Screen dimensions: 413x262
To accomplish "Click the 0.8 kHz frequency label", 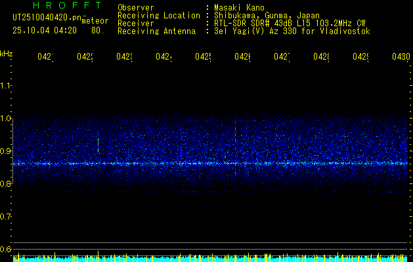I will pos(6,184).
